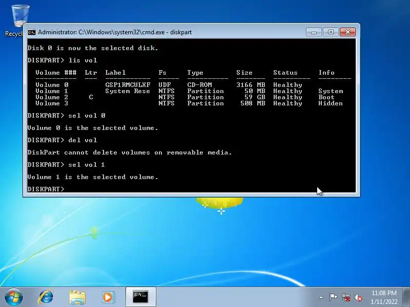
Task: Click the 'UDF' file system cell
Action: tap(165, 85)
